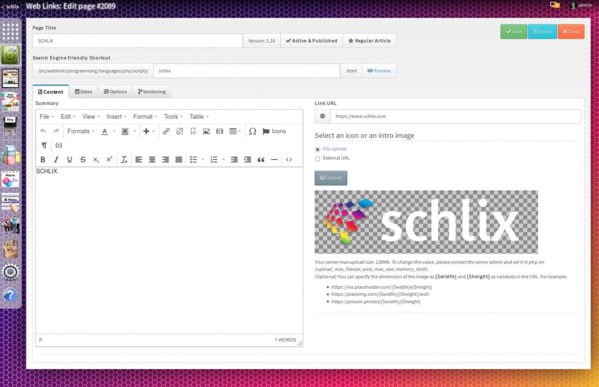Insert a macro with the curly-brace icon
The image size is (599, 387).
[58, 146]
